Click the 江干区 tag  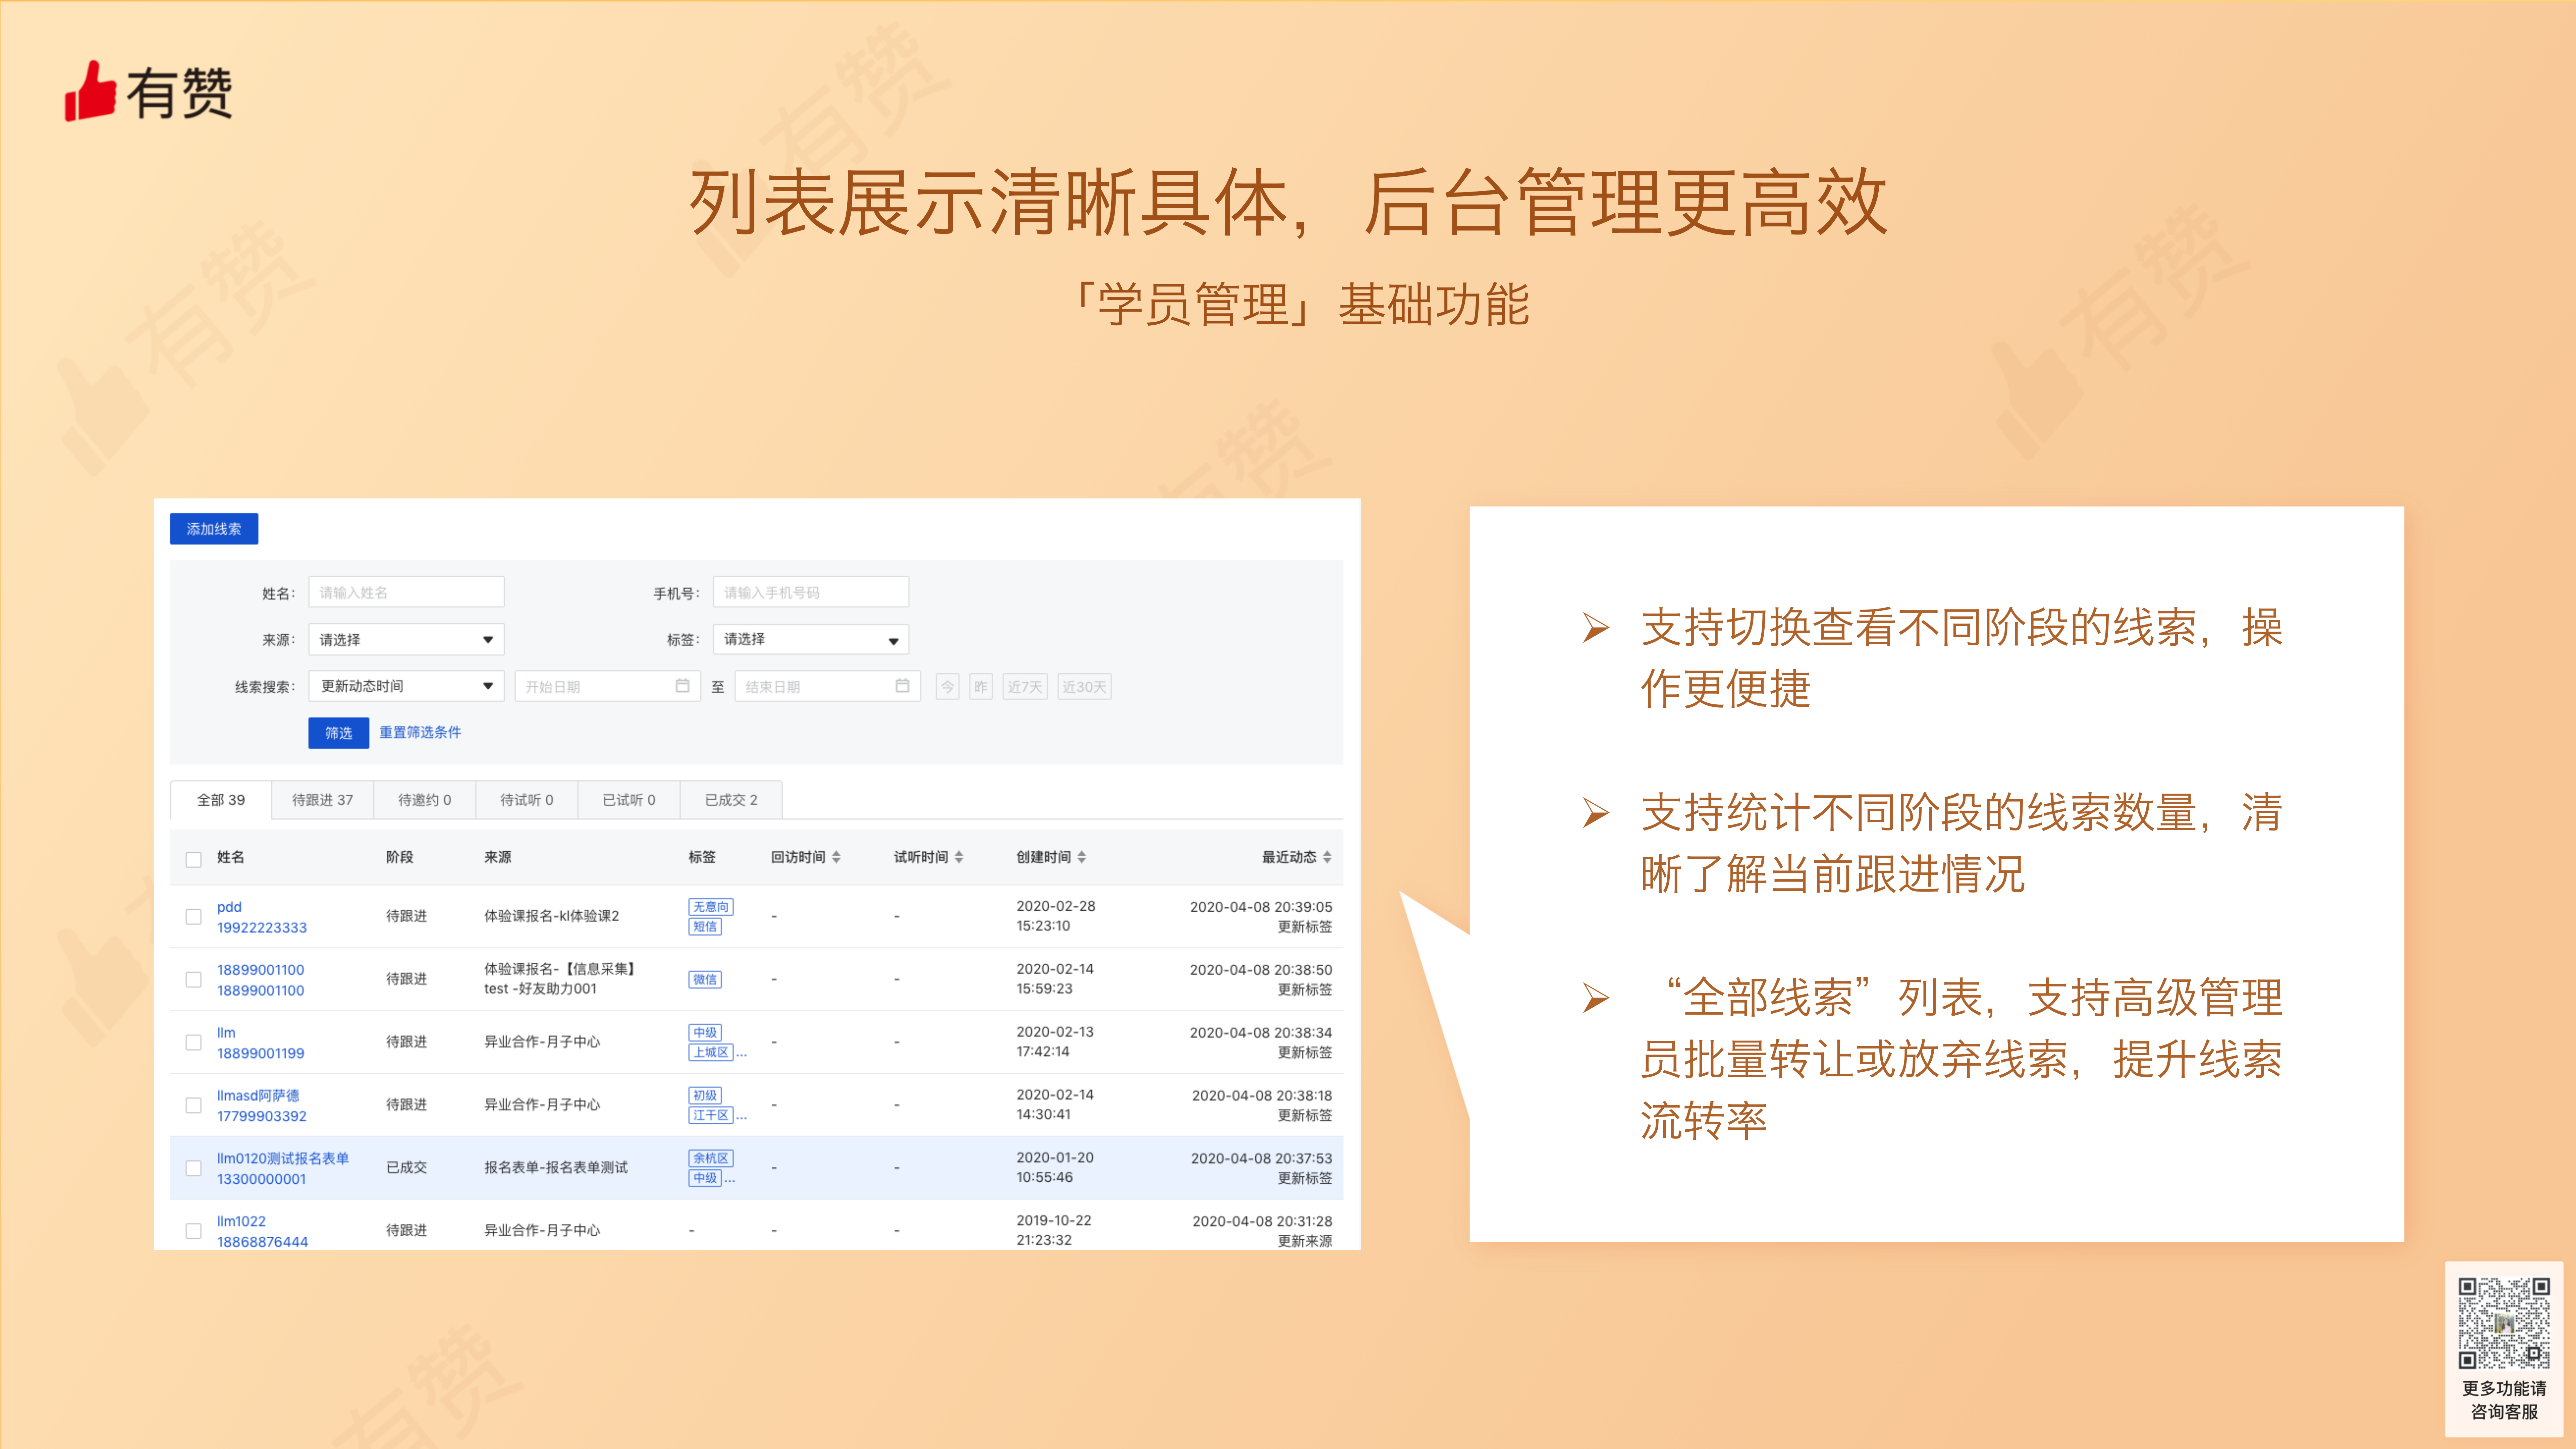pyautogui.click(x=711, y=1115)
